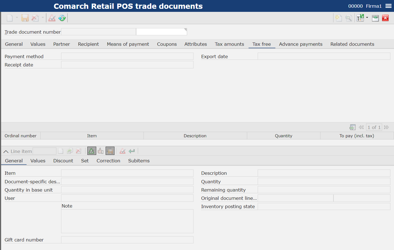Click the Remaining quantity field
Viewport: 394px width, 250px height.
coord(324,190)
